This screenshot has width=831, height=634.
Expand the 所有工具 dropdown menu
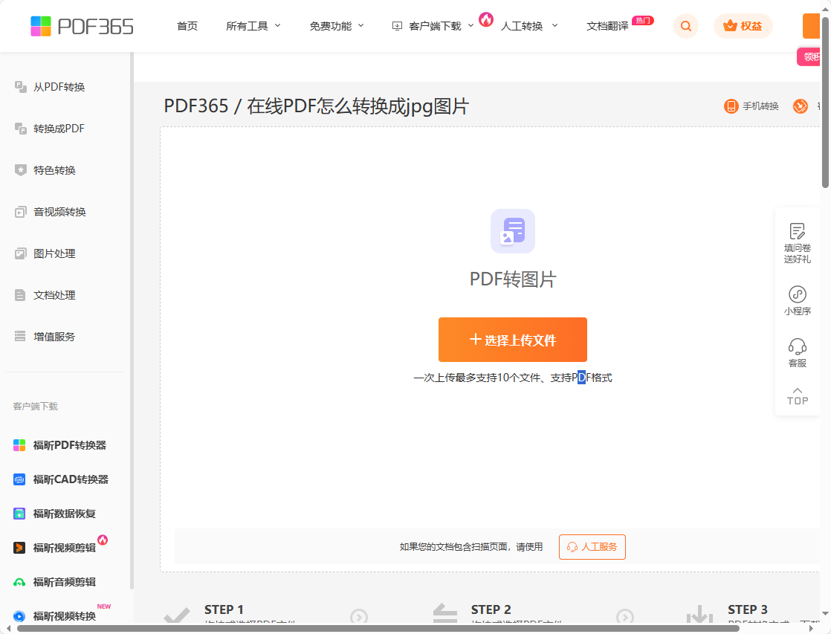pyautogui.click(x=253, y=26)
